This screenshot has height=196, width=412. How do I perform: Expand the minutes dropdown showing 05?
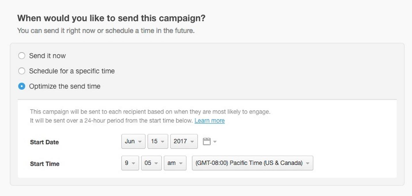point(151,163)
